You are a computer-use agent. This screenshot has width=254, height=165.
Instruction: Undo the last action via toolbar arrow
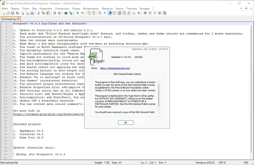point(55,13)
